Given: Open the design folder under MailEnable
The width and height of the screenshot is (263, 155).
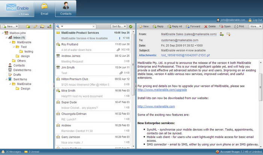Looking at the screenshot, I should [x=25, y=56].
